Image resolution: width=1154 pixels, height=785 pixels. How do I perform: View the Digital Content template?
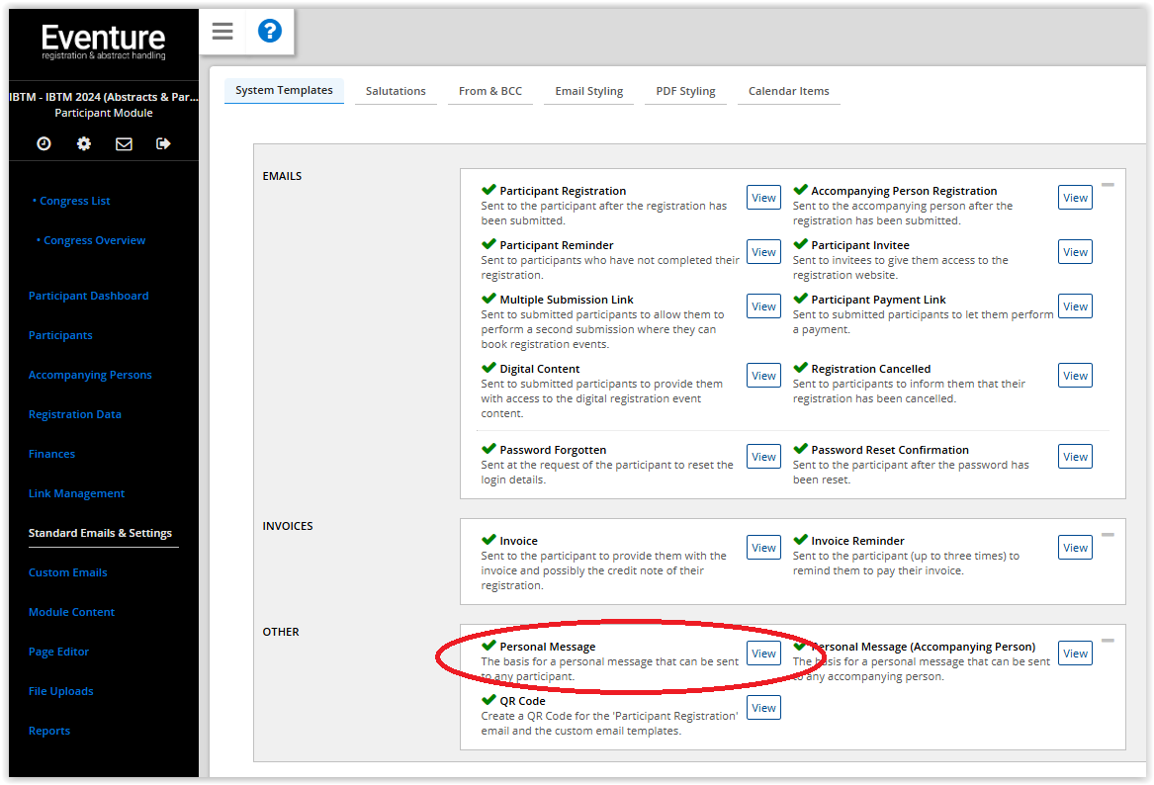tap(764, 376)
